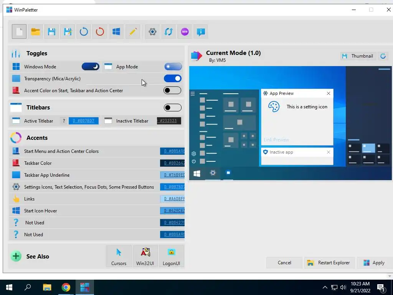
Task: Open File Explorer from the taskbar
Action: tap(47, 287)
